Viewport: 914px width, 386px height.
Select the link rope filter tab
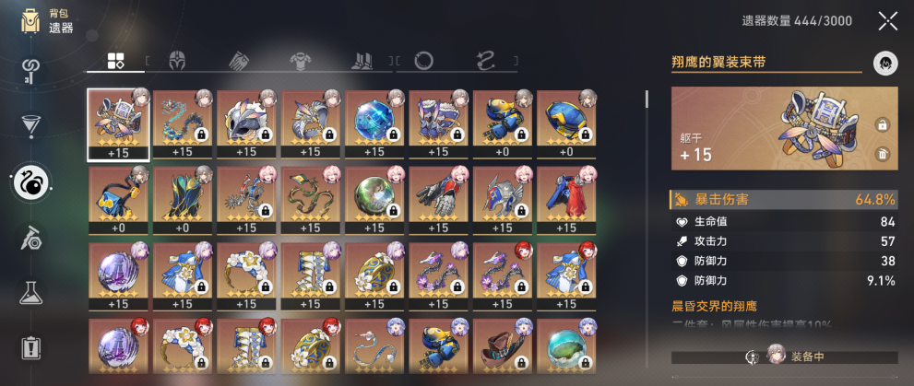pyautogui.click(x=485, y=60)
